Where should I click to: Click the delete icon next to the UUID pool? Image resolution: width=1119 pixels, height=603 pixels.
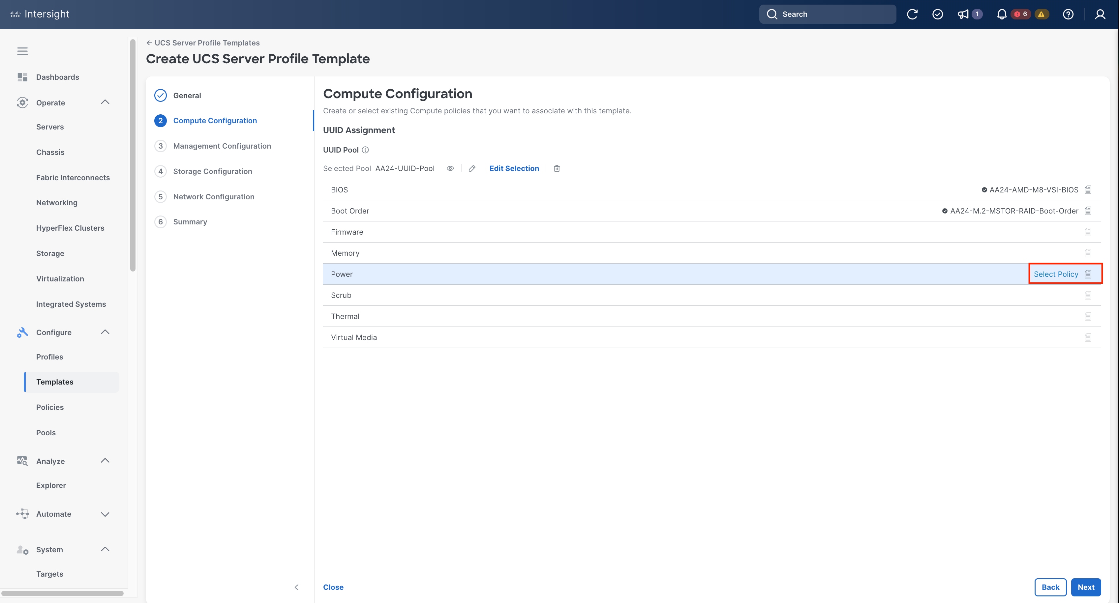(x=557, y=168)
